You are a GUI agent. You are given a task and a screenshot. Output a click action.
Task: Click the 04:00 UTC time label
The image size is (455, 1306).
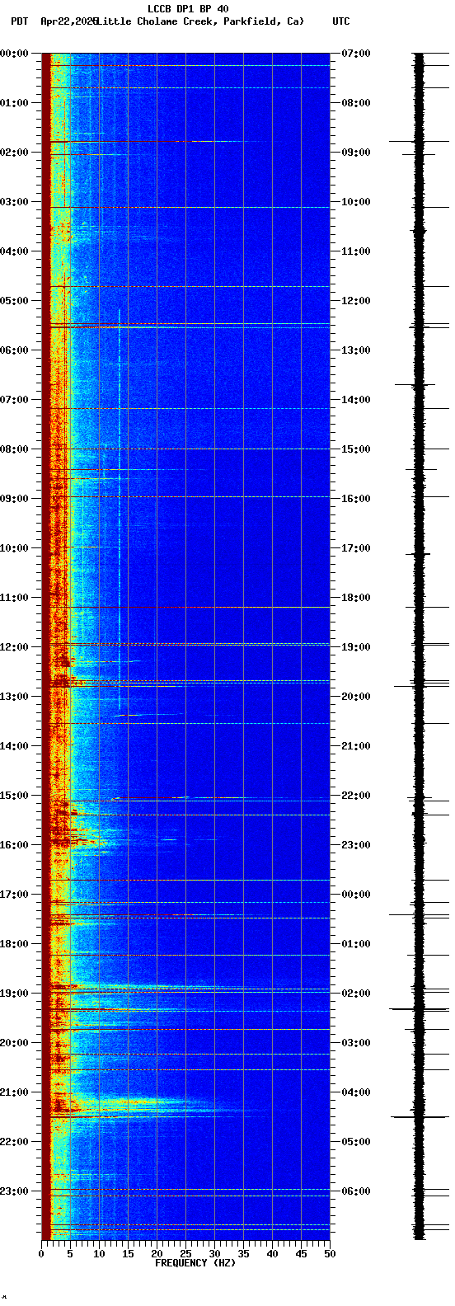(356, 1092)
